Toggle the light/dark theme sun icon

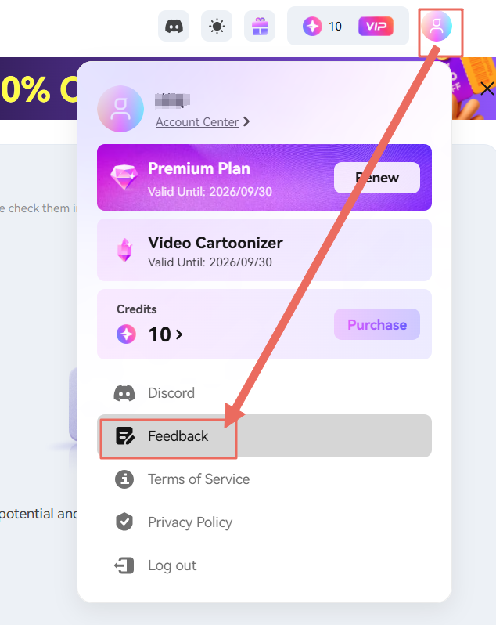pyautogui.click(x=217, y=27)
